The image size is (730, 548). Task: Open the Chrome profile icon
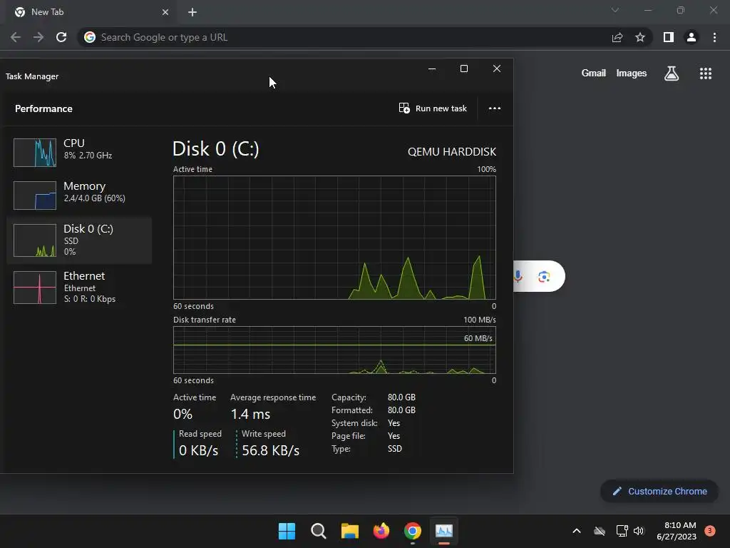(692, 37)
